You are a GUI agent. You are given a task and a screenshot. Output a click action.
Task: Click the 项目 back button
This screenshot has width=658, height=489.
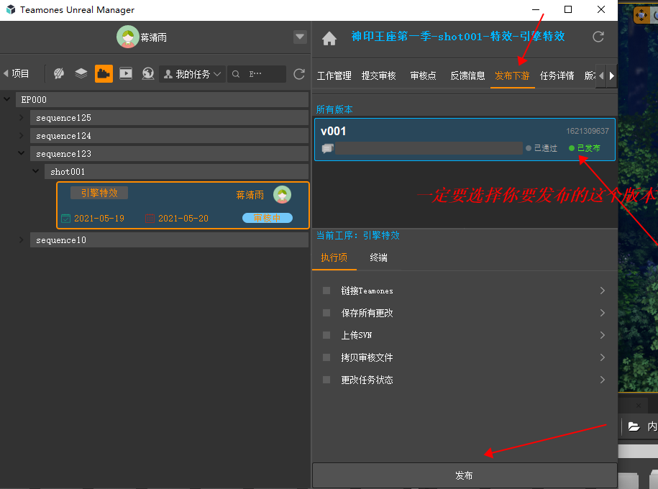[x=17, y=73]
